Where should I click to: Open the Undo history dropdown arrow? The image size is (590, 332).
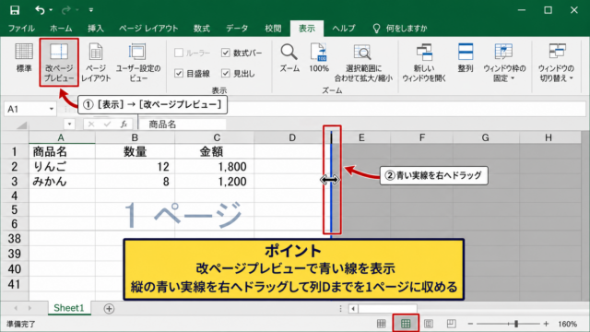coord(51,10)
